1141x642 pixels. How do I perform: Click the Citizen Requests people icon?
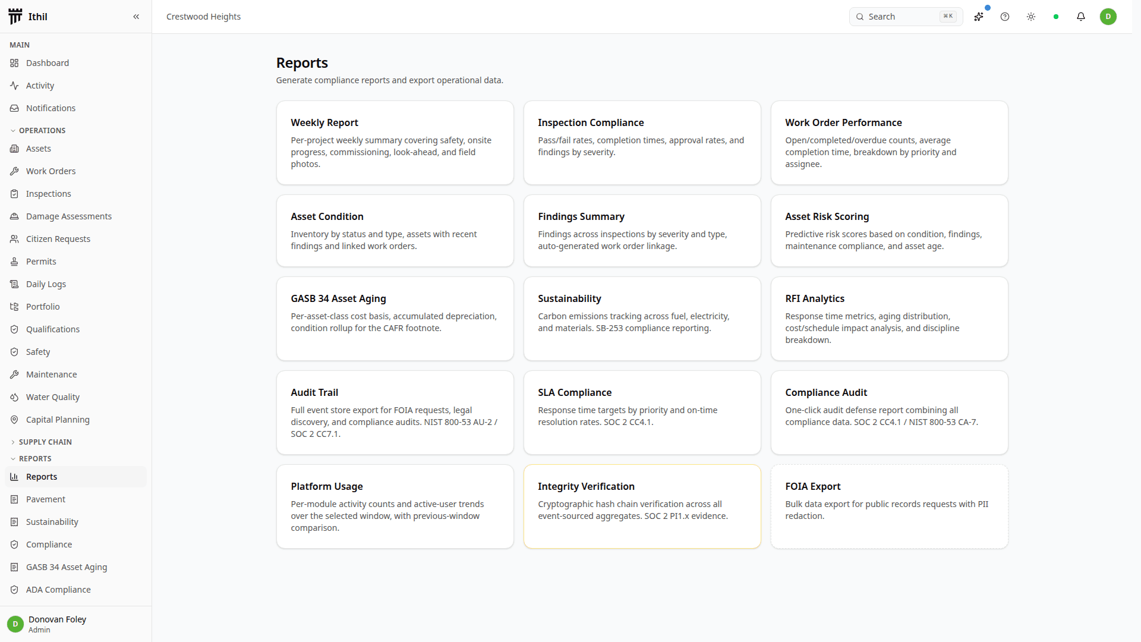coord(14,239)
